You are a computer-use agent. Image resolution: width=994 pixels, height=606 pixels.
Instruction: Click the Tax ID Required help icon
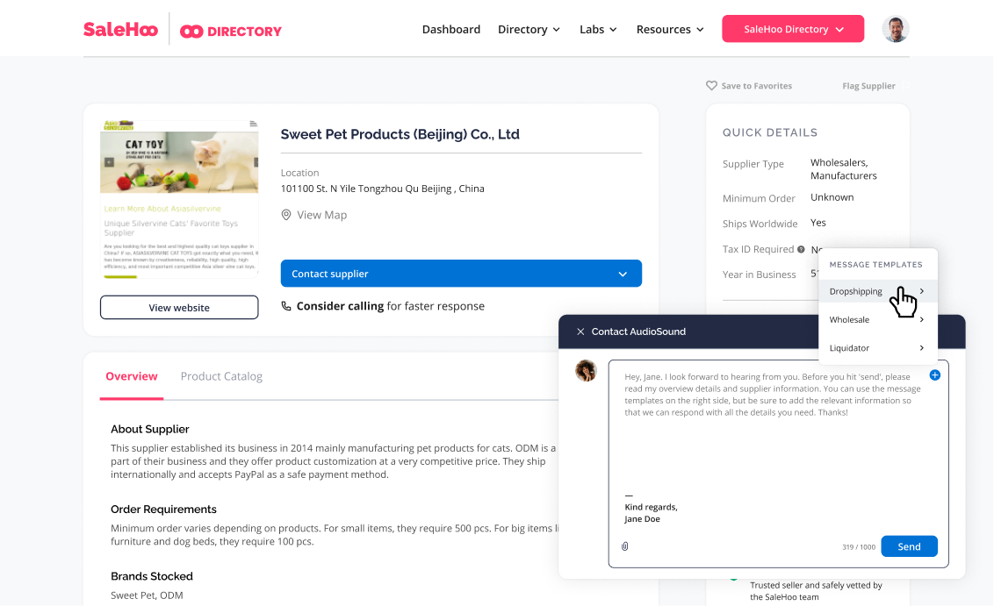[x=801, y=250]
